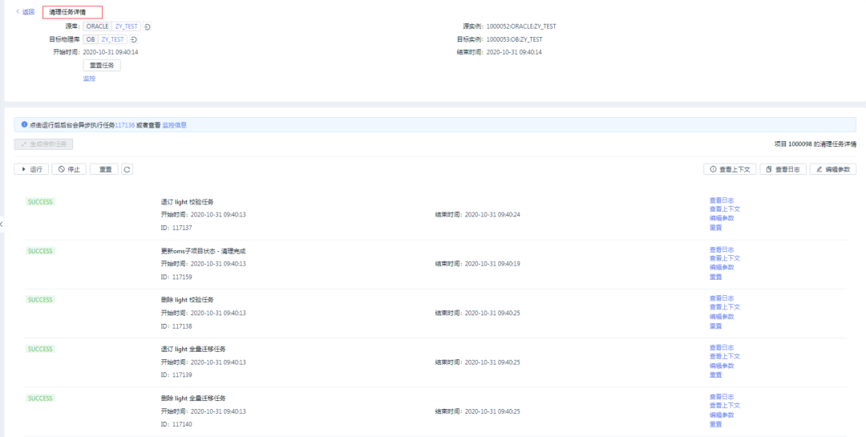Click 重置 link for task ID 117139
Viewport: 866px width, 437px height.
click(716, 375)
